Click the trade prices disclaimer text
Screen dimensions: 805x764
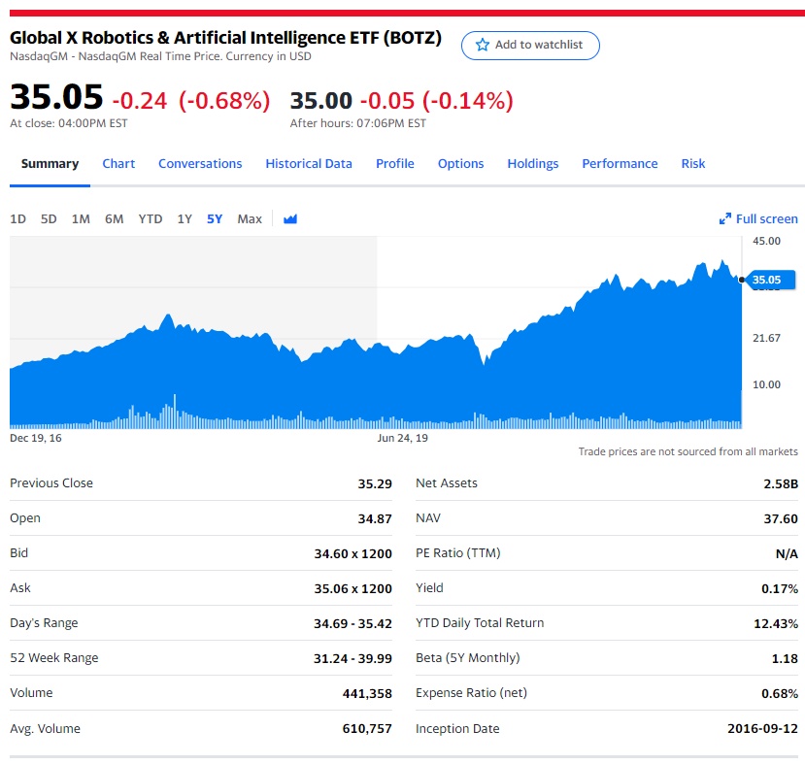(x=688, y=451)
